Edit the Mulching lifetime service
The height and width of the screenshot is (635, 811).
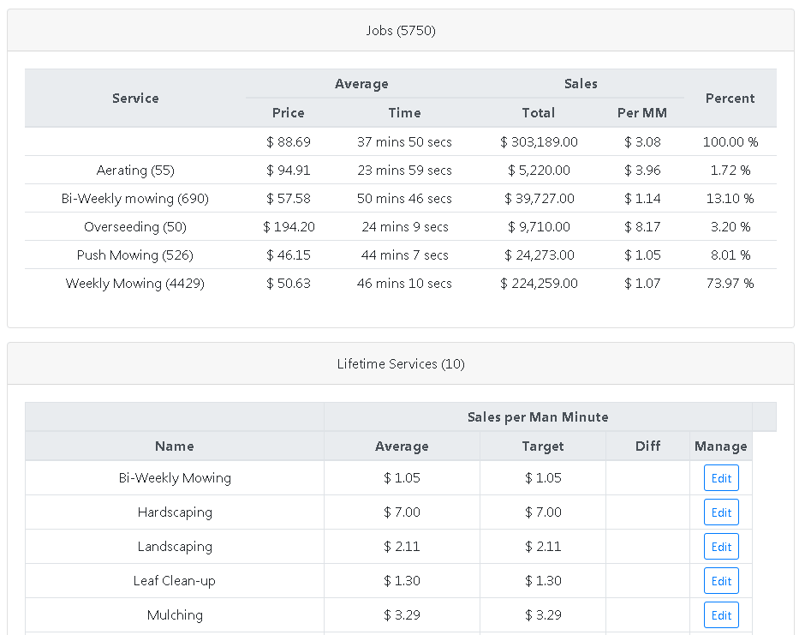(721, 615)
